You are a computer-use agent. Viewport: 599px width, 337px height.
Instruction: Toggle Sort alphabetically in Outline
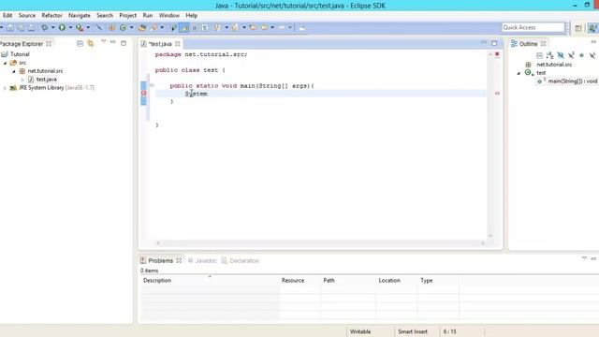coord(549,55)
